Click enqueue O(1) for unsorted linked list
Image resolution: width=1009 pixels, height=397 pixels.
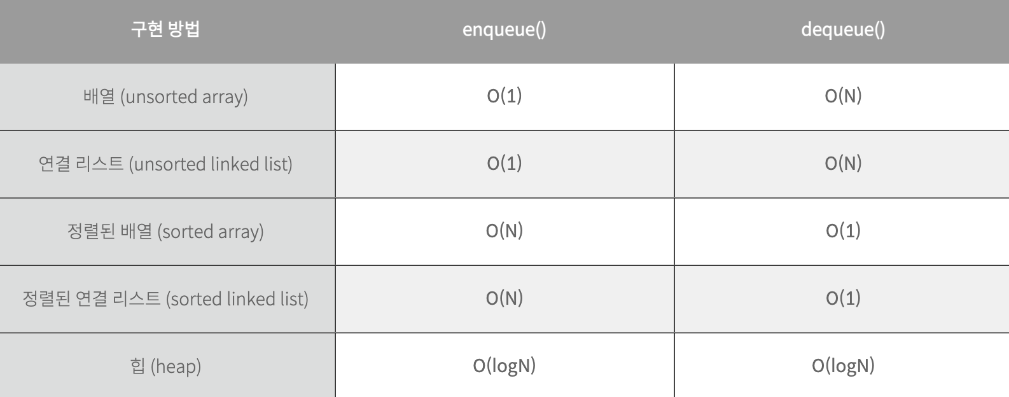(x=504, y=164)
